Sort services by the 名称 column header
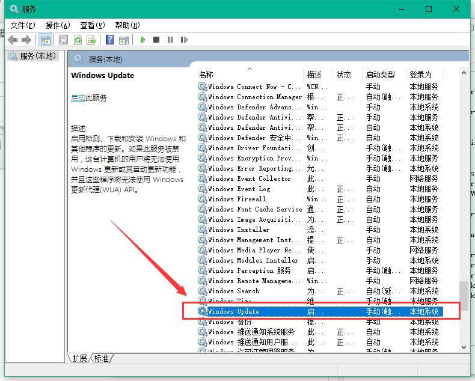 tap(206, 75)
